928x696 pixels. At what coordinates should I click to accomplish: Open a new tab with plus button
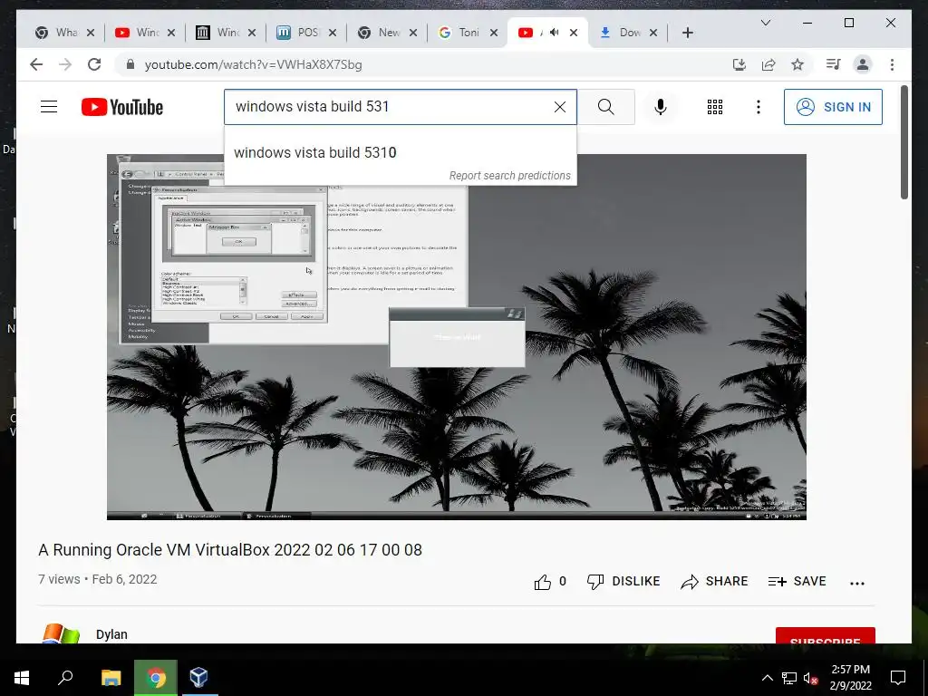(687, 33)
